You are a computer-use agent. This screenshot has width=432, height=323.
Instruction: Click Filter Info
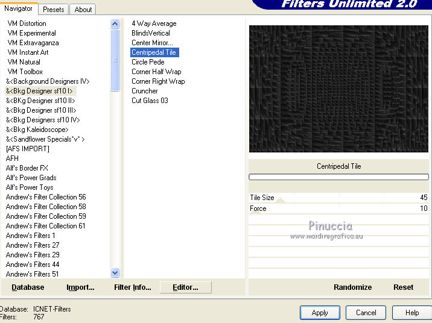point(133,287)
